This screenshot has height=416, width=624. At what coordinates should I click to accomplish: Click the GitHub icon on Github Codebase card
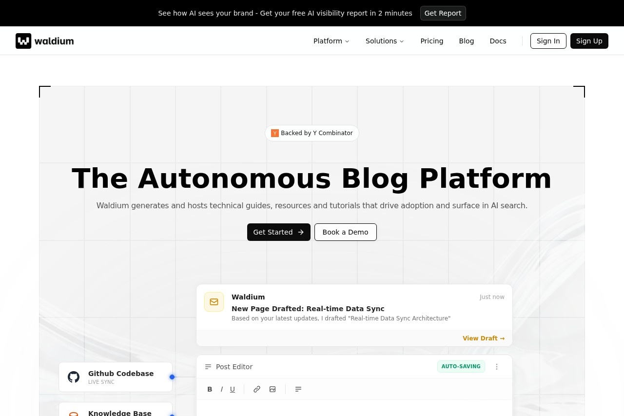[x=74, y=377]
